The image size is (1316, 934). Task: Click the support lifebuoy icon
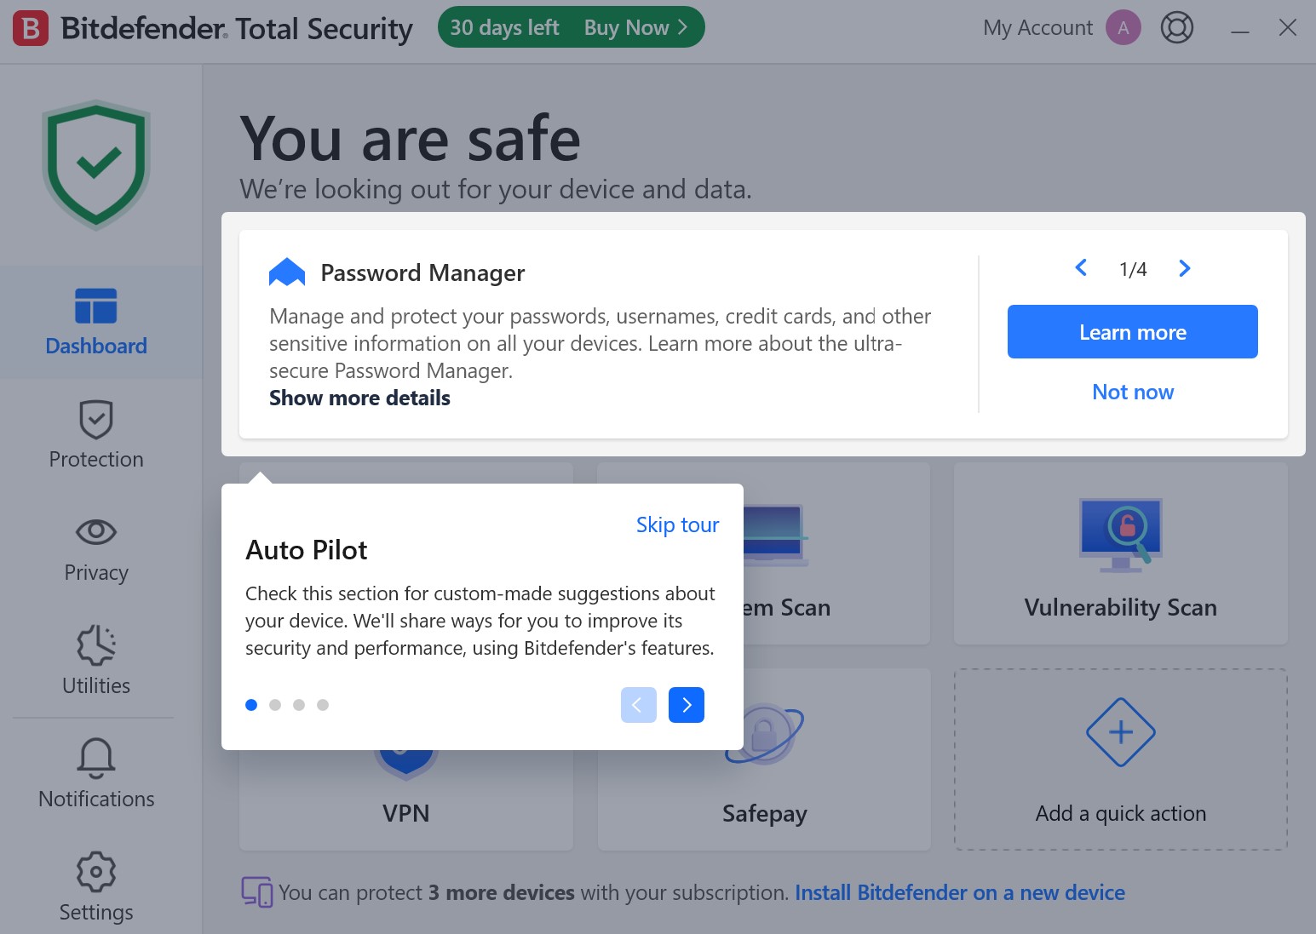[1176, 28]
